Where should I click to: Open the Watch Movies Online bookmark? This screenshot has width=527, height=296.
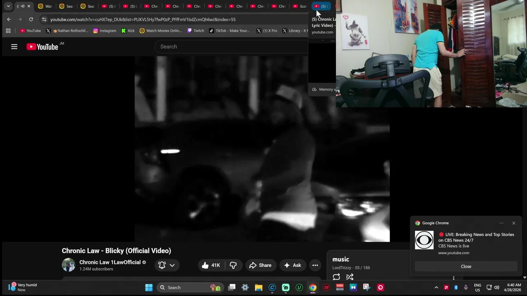[161, 30]
